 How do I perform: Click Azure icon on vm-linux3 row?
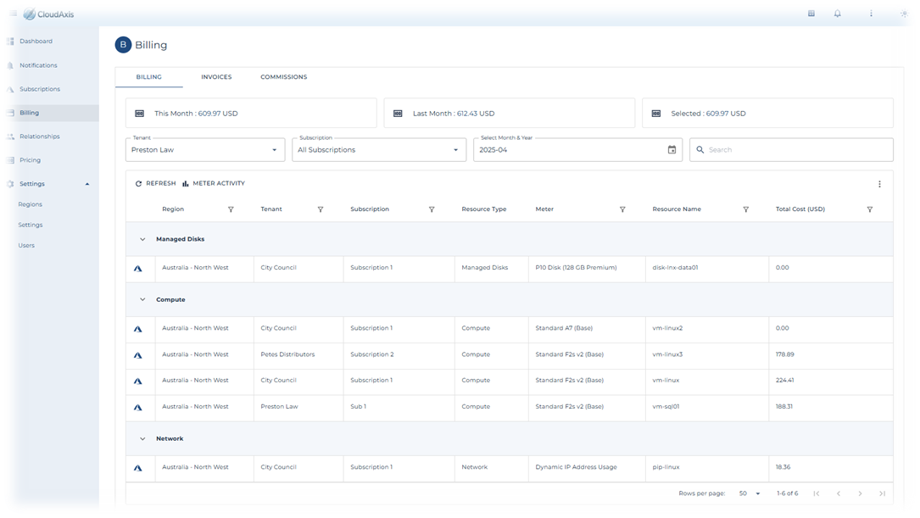pos(138,355)
